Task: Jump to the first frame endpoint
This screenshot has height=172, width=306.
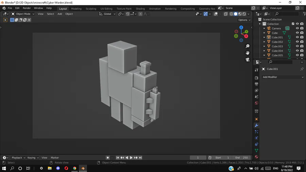Action: coord(118,158)
